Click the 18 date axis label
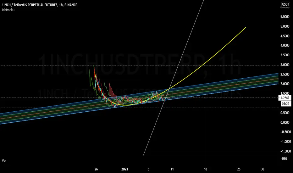 click(205, 169)
